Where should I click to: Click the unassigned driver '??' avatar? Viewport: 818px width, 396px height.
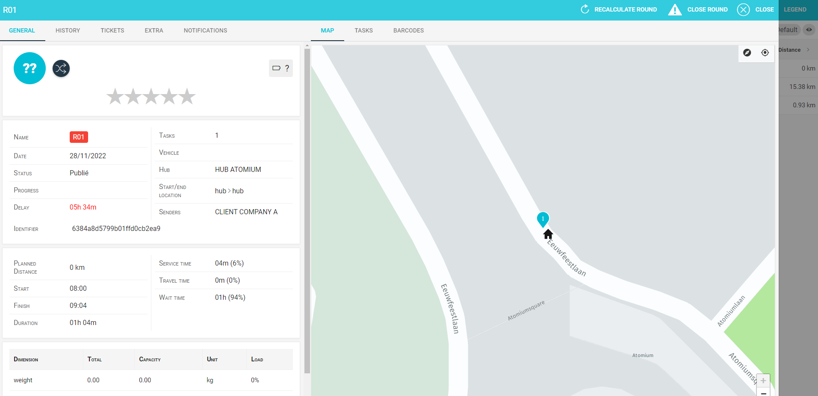pyautogui.click(x=30, y=68)
